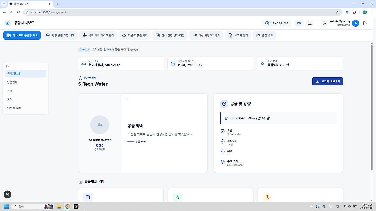Click the 현대자동차, Atlas Auto card
Viewport: 376px width, 211px height.
point(121,63)
